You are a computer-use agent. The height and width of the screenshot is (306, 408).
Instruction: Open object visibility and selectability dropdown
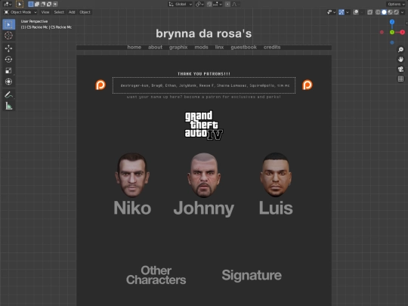tap(331, 12)
